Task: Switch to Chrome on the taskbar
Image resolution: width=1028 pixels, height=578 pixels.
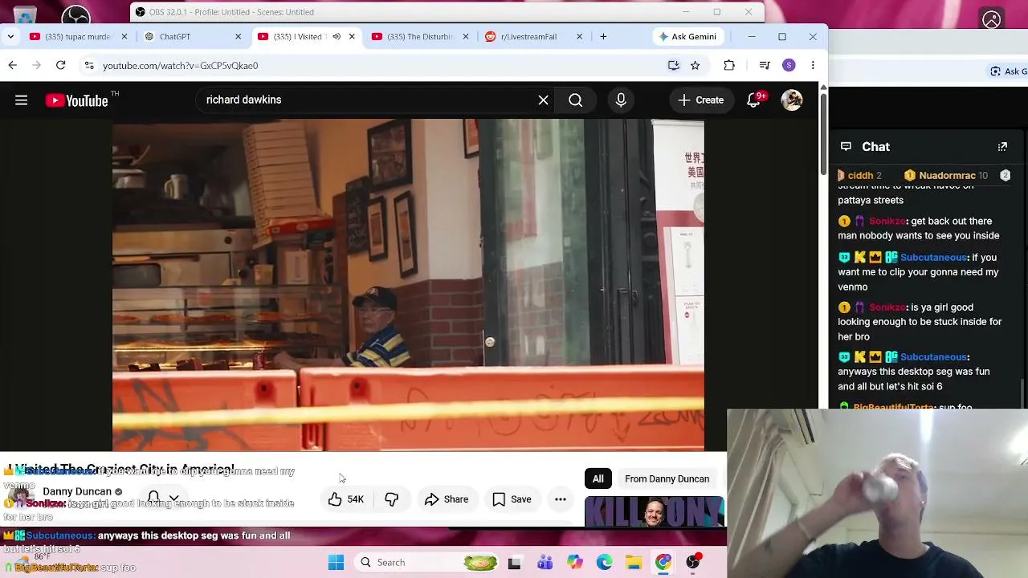Action: [663, 563]
